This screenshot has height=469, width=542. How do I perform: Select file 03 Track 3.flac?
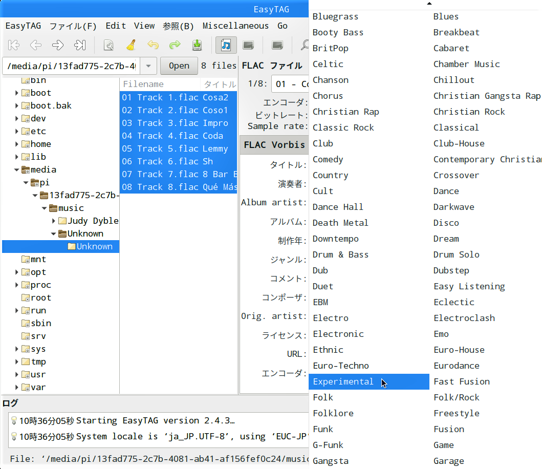click(178, 123)
